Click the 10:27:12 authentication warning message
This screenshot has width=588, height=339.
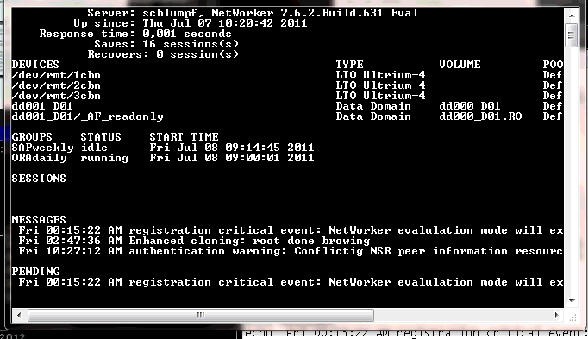[x=291, y=251]
